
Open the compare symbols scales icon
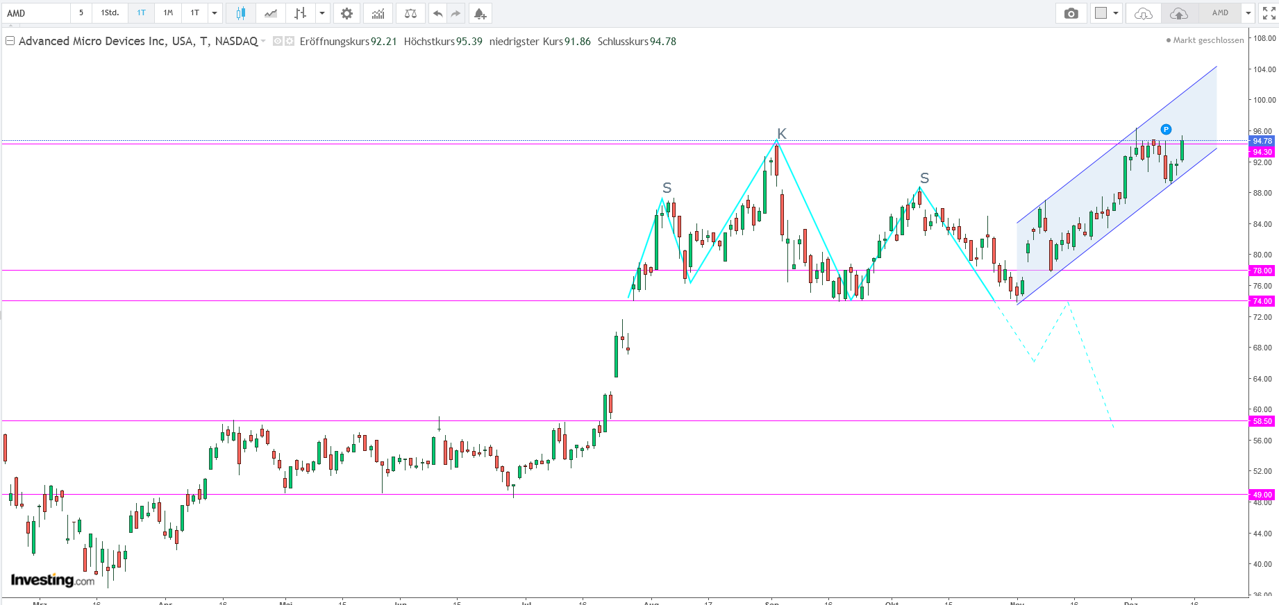(x=410, y=13)
